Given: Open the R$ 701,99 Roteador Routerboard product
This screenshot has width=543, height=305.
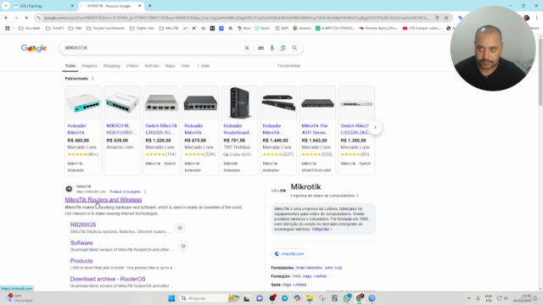Looking at the screenshot, I should [239, 130].
